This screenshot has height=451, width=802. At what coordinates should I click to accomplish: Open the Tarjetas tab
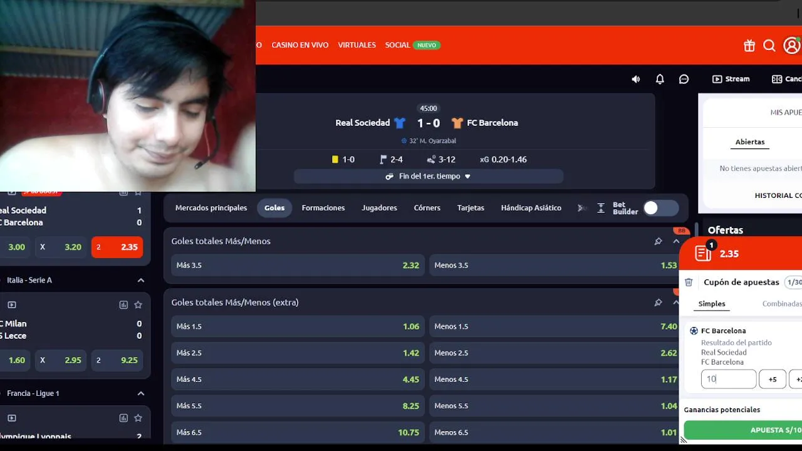click(471, 208)
